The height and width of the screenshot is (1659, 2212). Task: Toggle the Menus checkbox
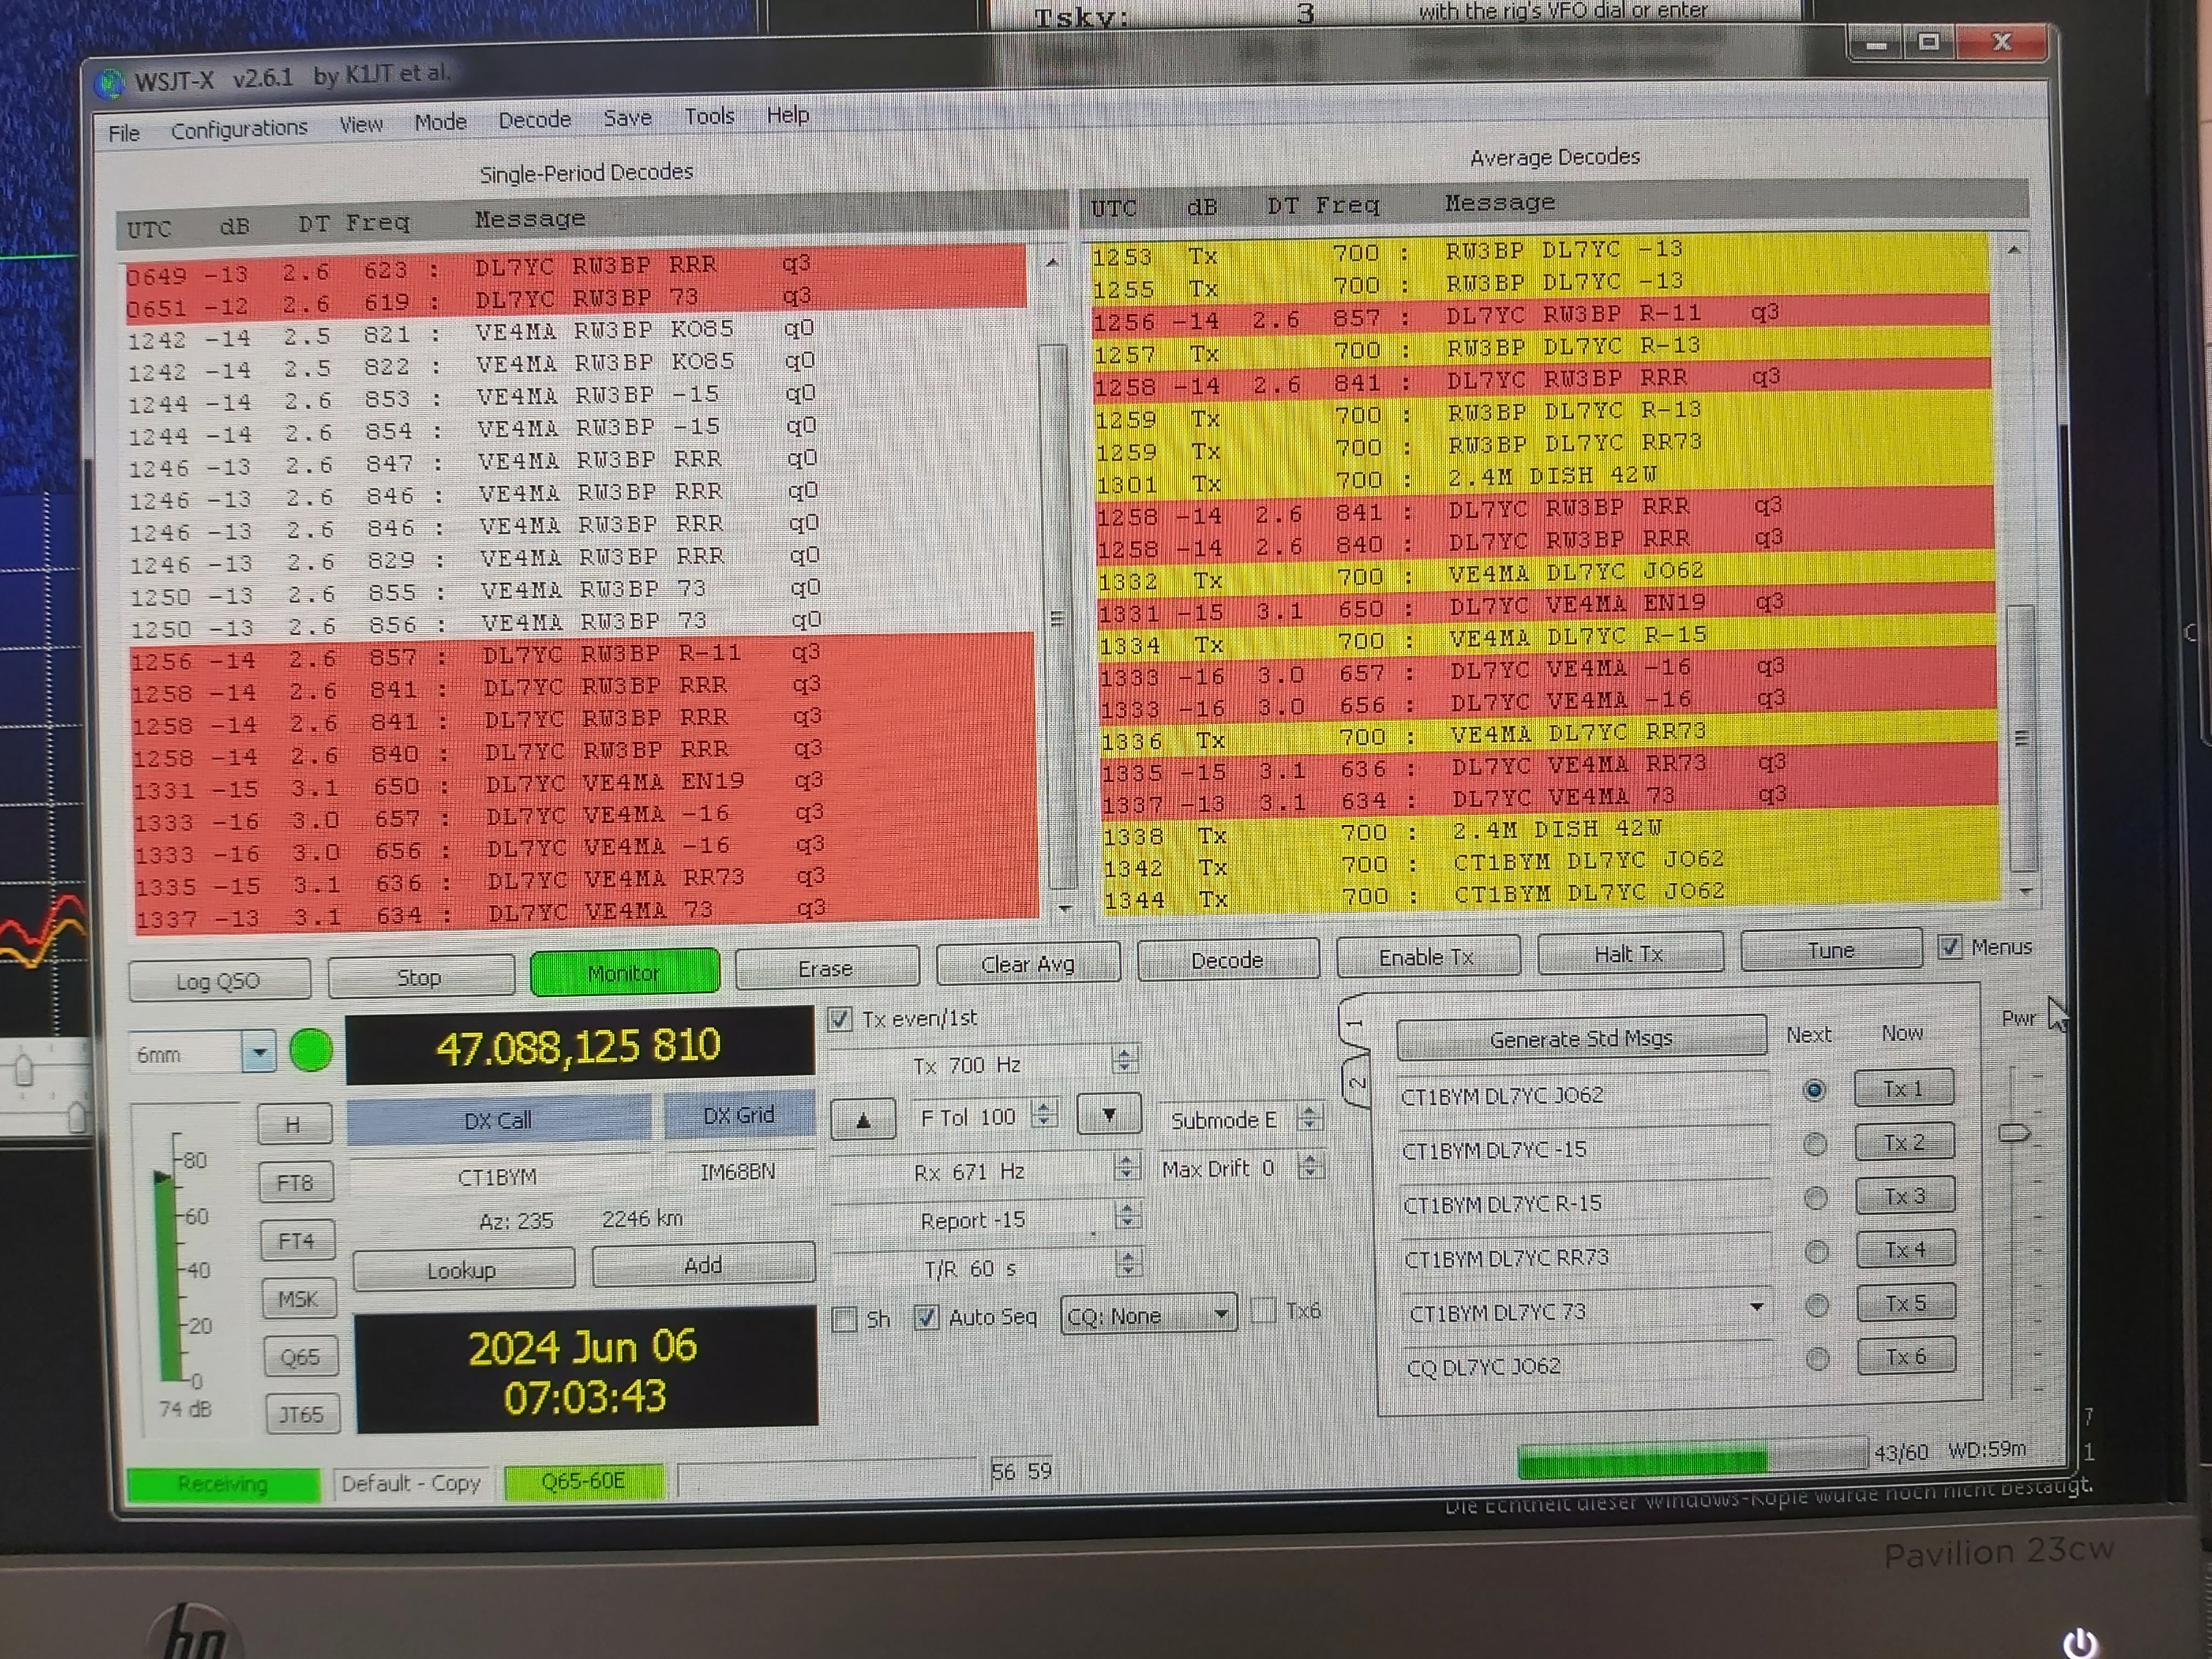[1950, 946]
